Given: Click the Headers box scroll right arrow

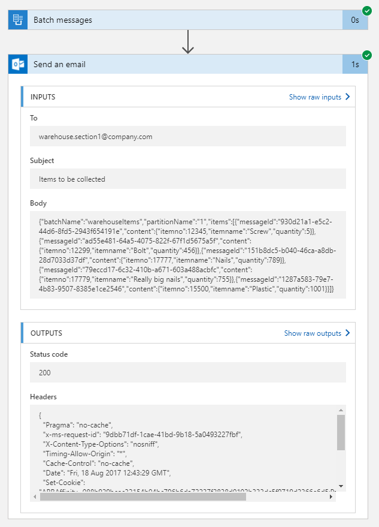Looking at the screenshot, I should click(332, 497).
